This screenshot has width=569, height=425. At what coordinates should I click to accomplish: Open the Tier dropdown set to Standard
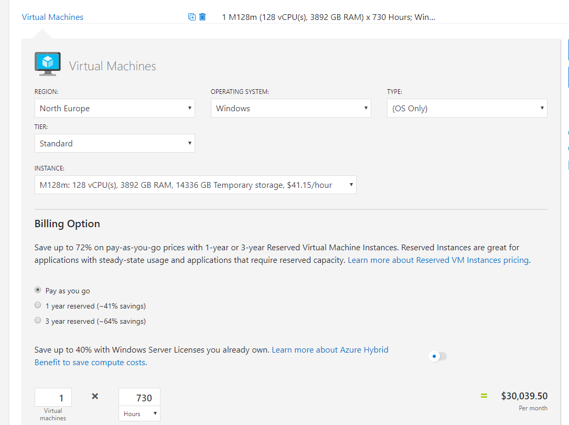(x=114, y=143)
